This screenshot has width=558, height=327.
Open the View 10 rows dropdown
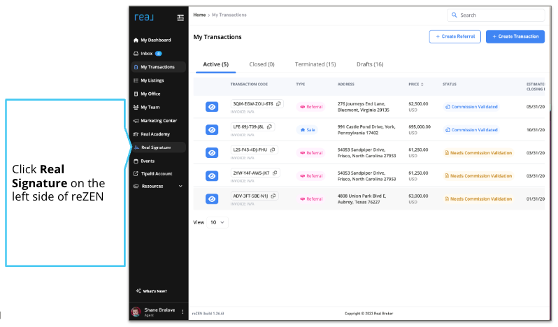(217, 222)
